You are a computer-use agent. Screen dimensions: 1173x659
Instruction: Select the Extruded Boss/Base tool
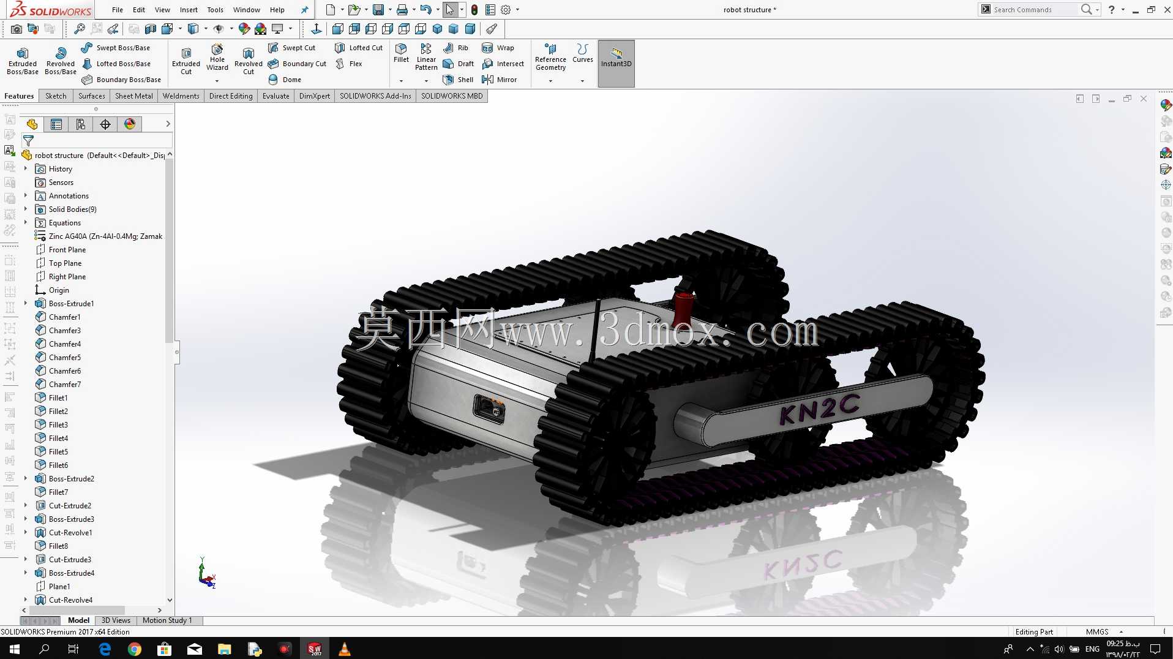[x=23, y=61]
